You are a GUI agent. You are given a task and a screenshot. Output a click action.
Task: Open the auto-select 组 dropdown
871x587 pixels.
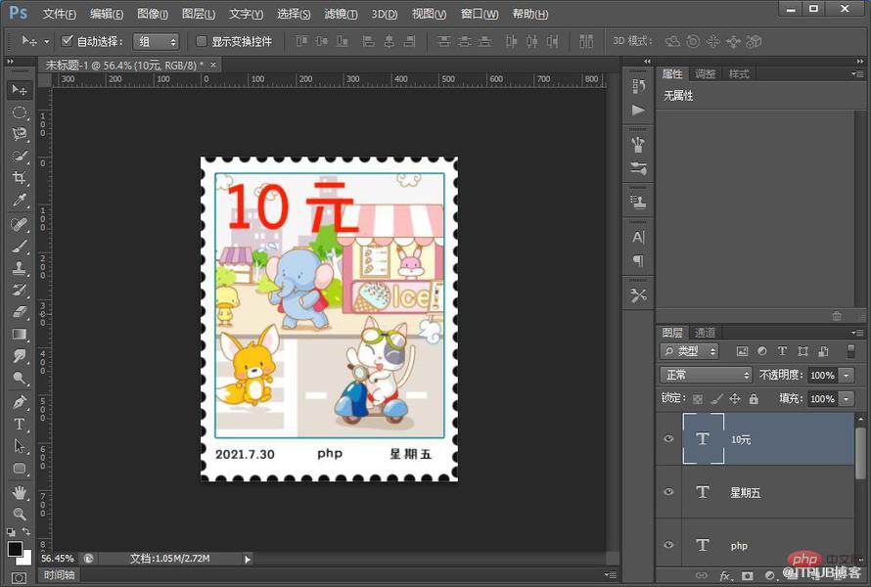(156, 42)
